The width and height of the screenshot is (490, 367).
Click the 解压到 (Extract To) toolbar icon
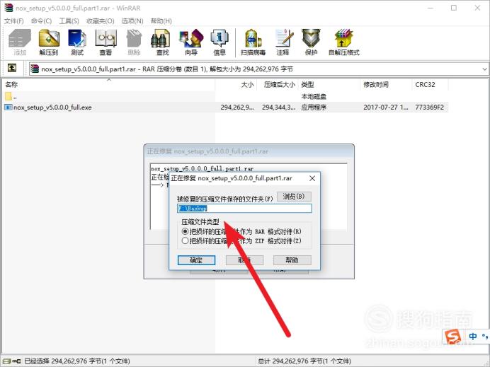coord(49,42)
